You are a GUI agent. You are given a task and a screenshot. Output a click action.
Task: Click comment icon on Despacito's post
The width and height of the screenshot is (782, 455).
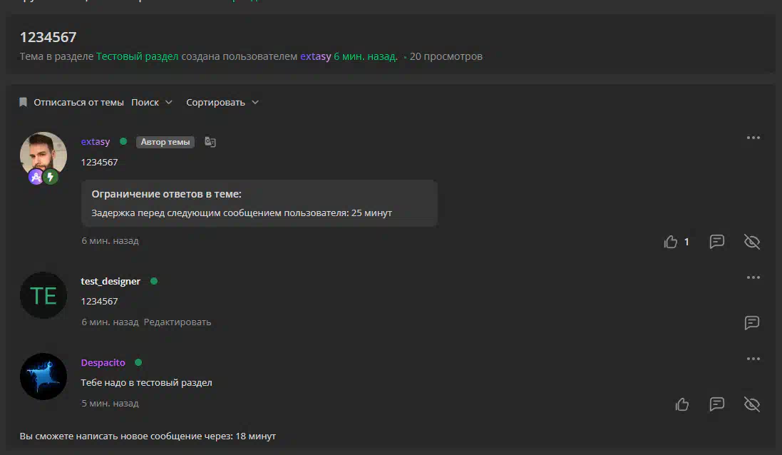pyautogui.click(x=716, y=404)
